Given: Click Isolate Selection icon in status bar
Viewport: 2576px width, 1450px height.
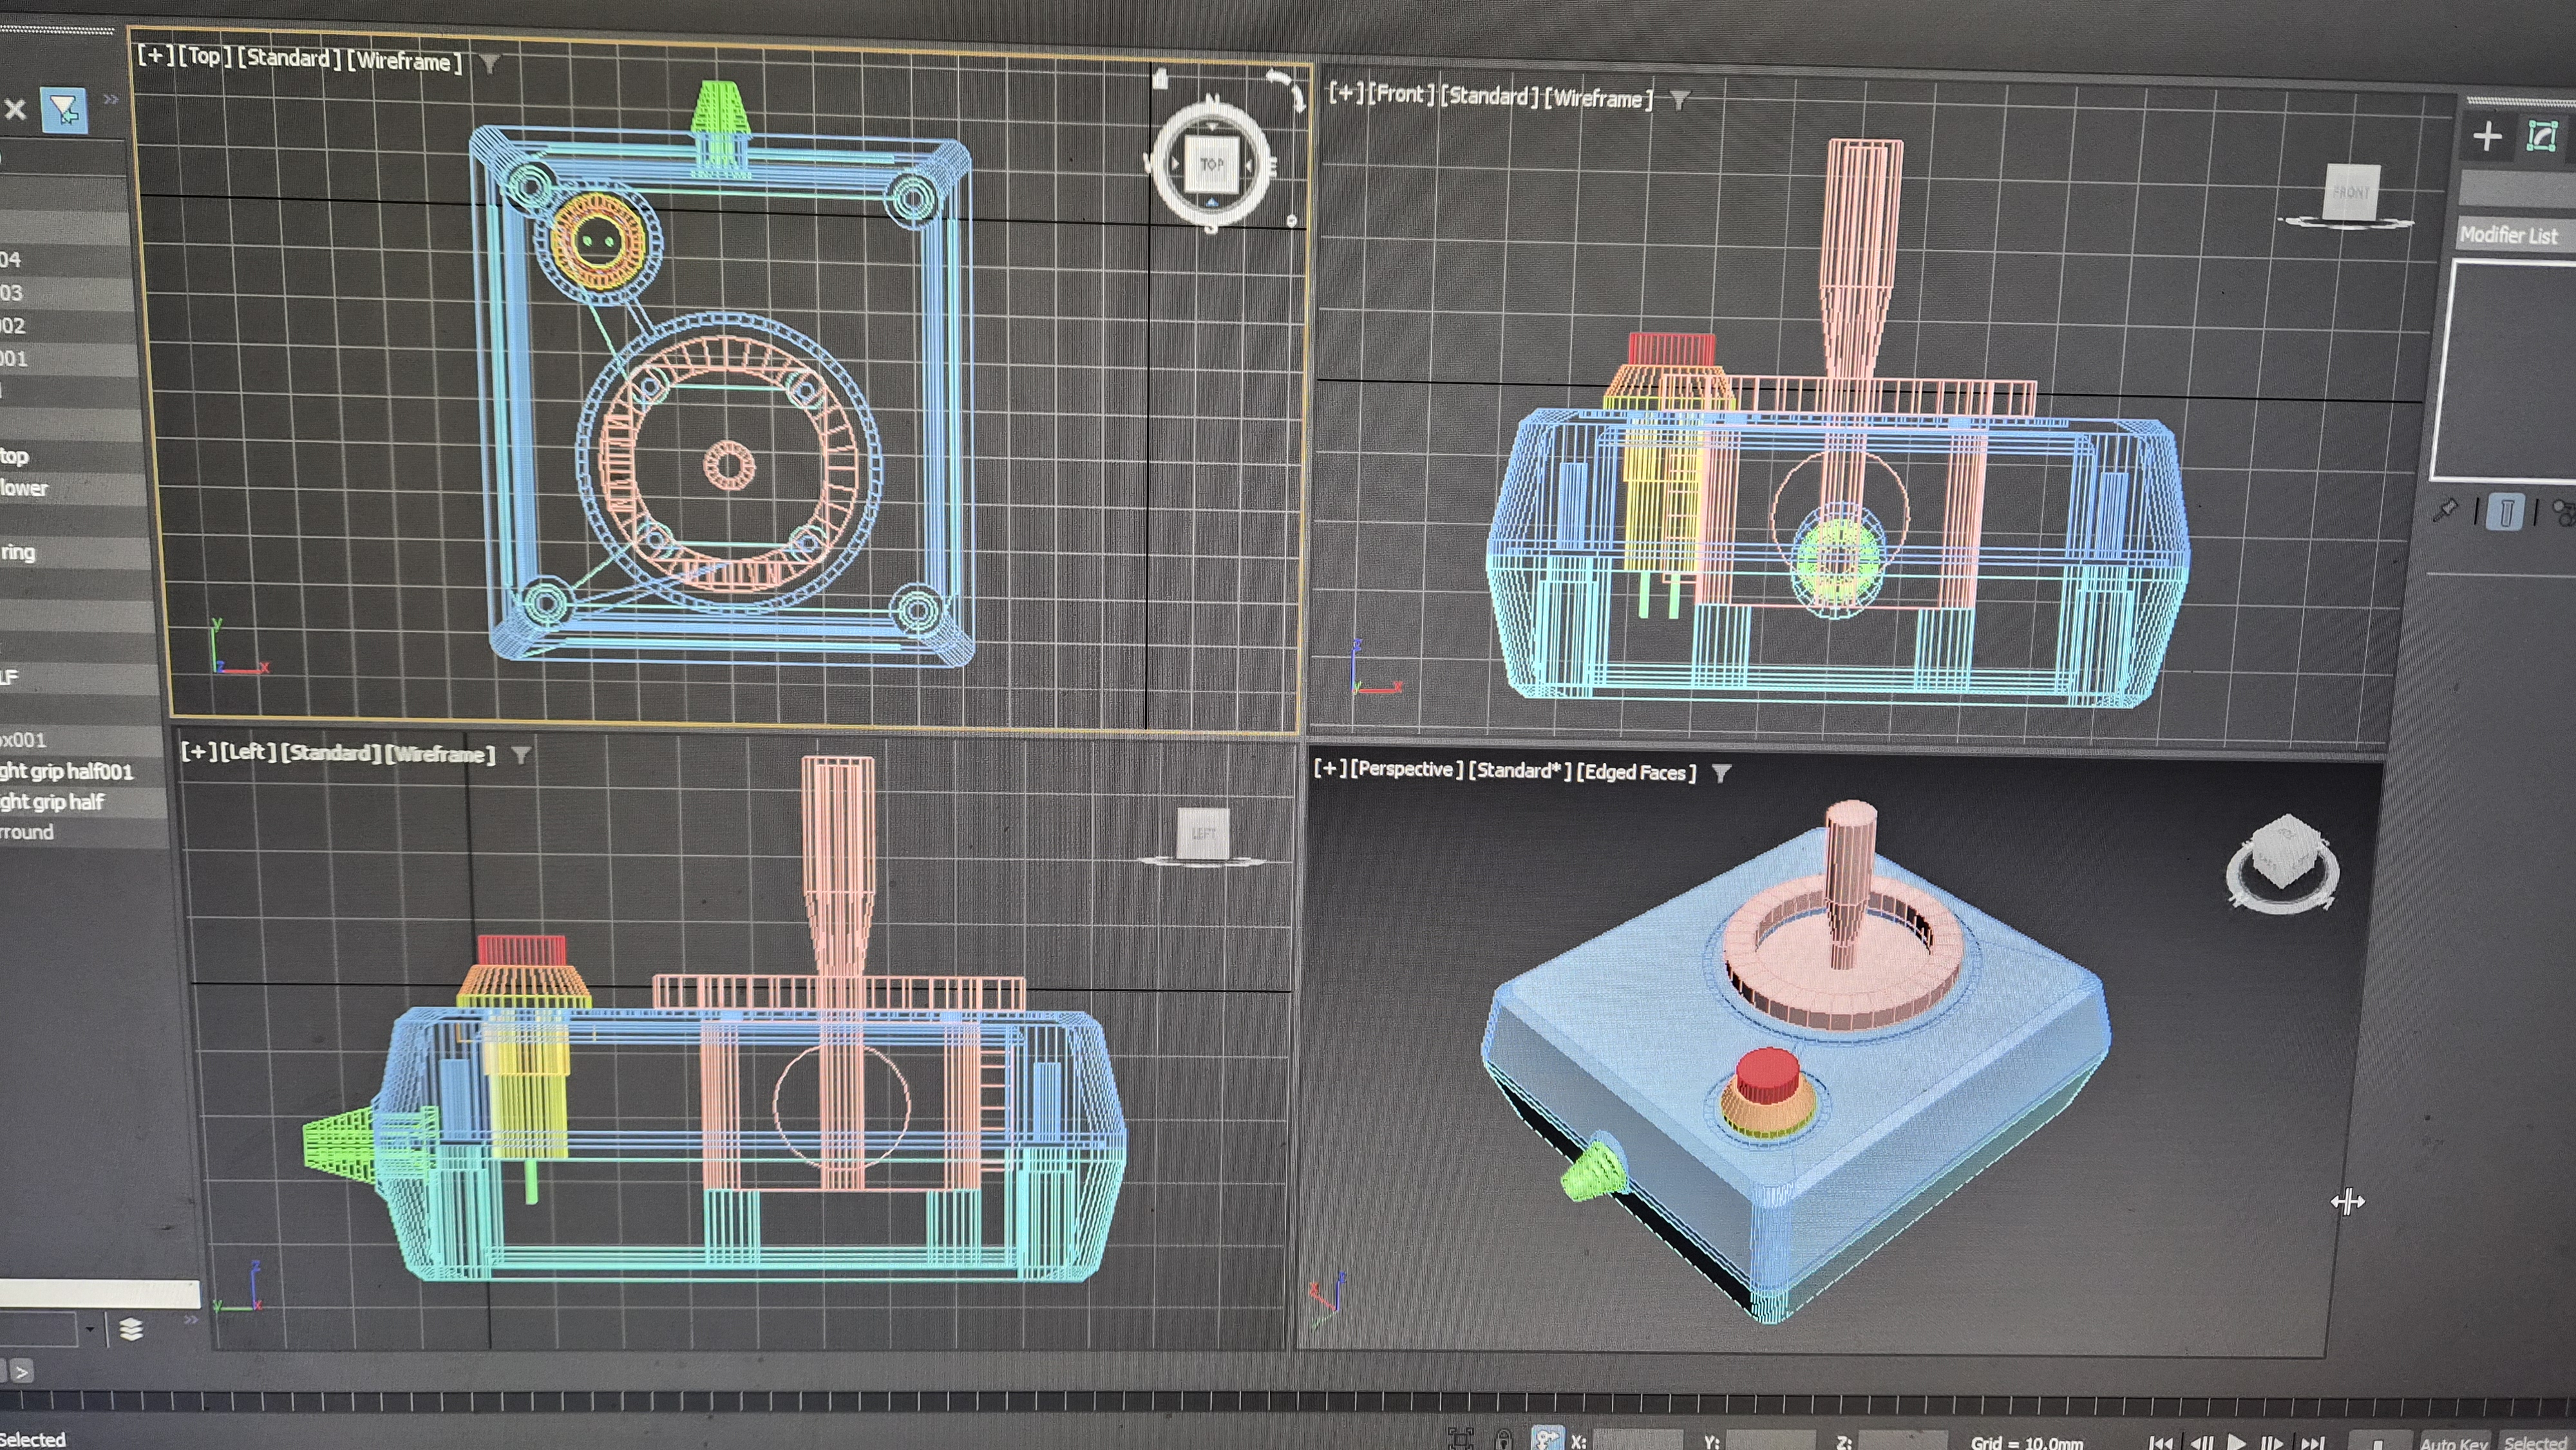Looking at the screenshot, I should click(x=1460, y=1439).
